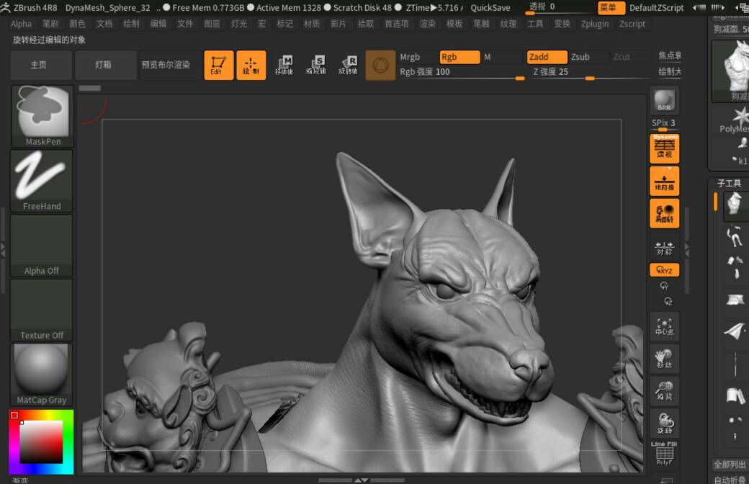Activate the Move gizmo toolbar icon
This screenshot has width=749, height=484.
click(284, 65)
